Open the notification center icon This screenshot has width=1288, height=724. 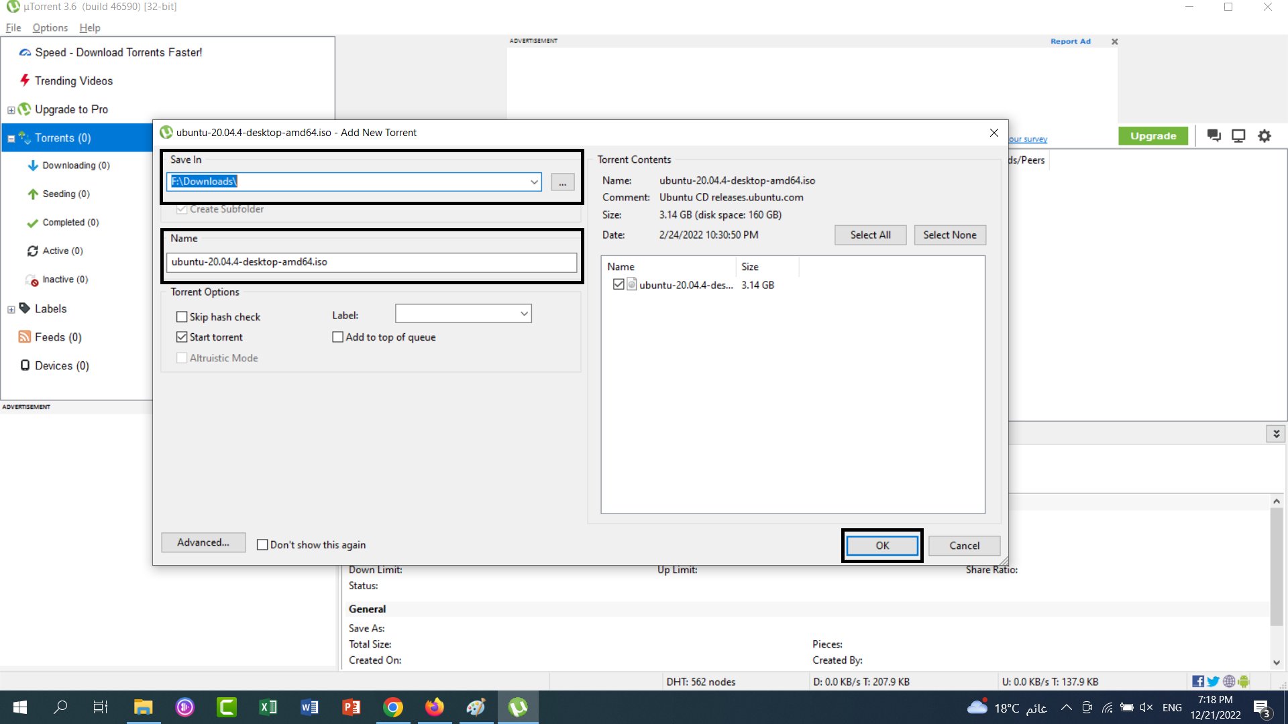point(1262,708)
